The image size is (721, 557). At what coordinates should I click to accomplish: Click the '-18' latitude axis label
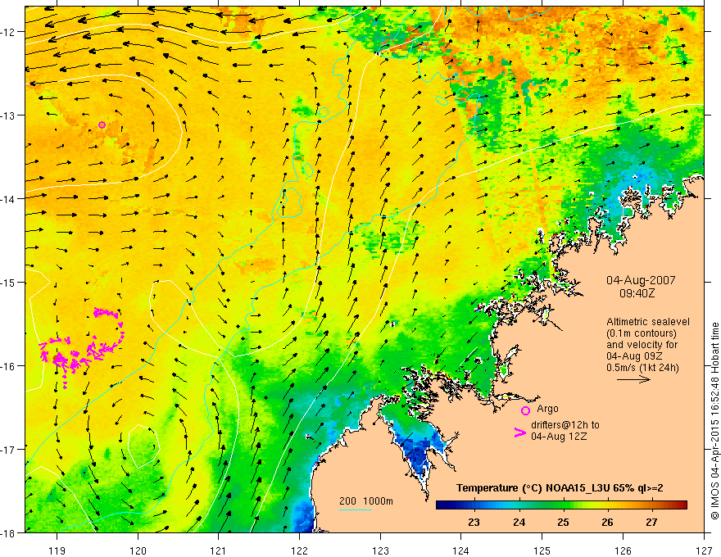coord(9,533)
